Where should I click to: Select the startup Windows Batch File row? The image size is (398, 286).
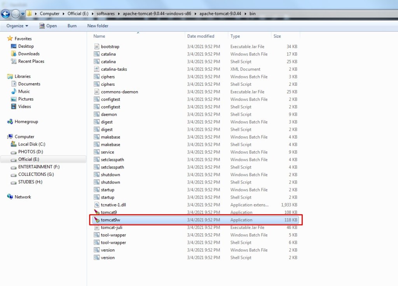point(196,190)
